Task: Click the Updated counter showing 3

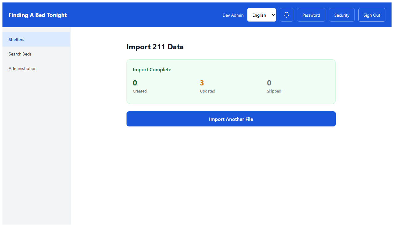Action: 207,86
